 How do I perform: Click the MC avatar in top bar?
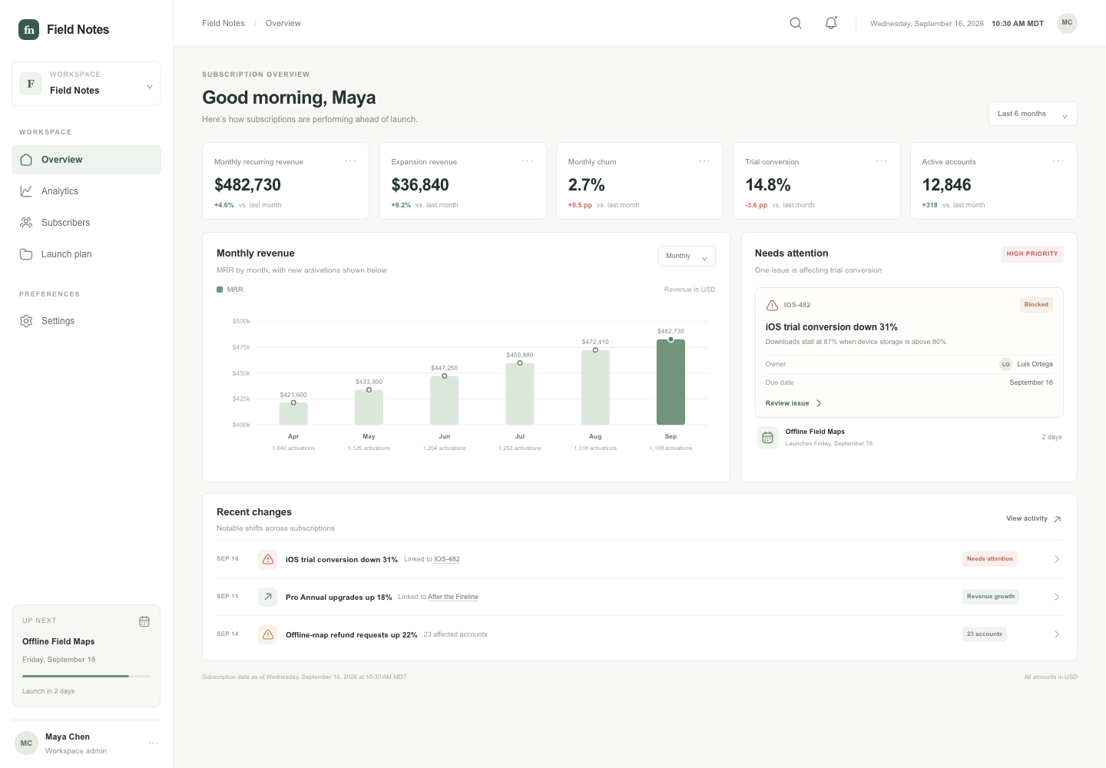[1067, 23]
